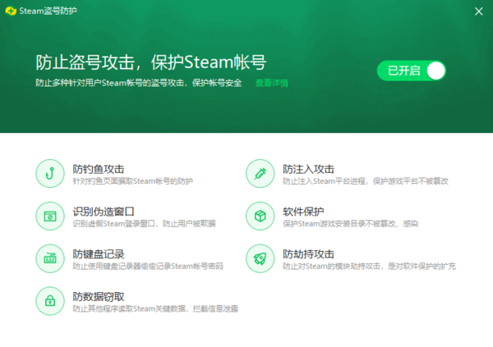Image resolution: width=493 pixels, height=347 pixels.
Task: Click the fishing hook anti-phishing icon
Action: coord(50,173)
